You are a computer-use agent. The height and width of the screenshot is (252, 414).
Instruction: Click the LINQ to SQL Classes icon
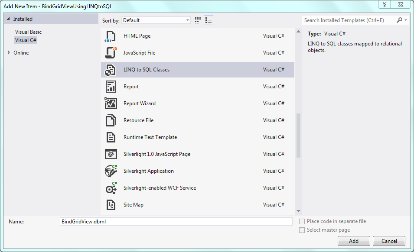(x=111, y=70)
